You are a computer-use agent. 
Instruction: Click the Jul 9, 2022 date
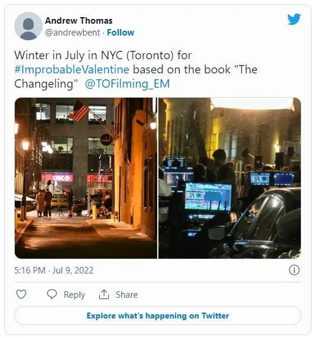pos(73,271)
